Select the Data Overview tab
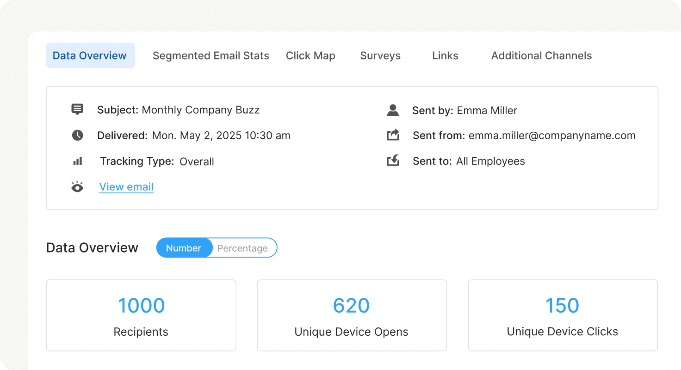681x370 pixels. (90, 55)
